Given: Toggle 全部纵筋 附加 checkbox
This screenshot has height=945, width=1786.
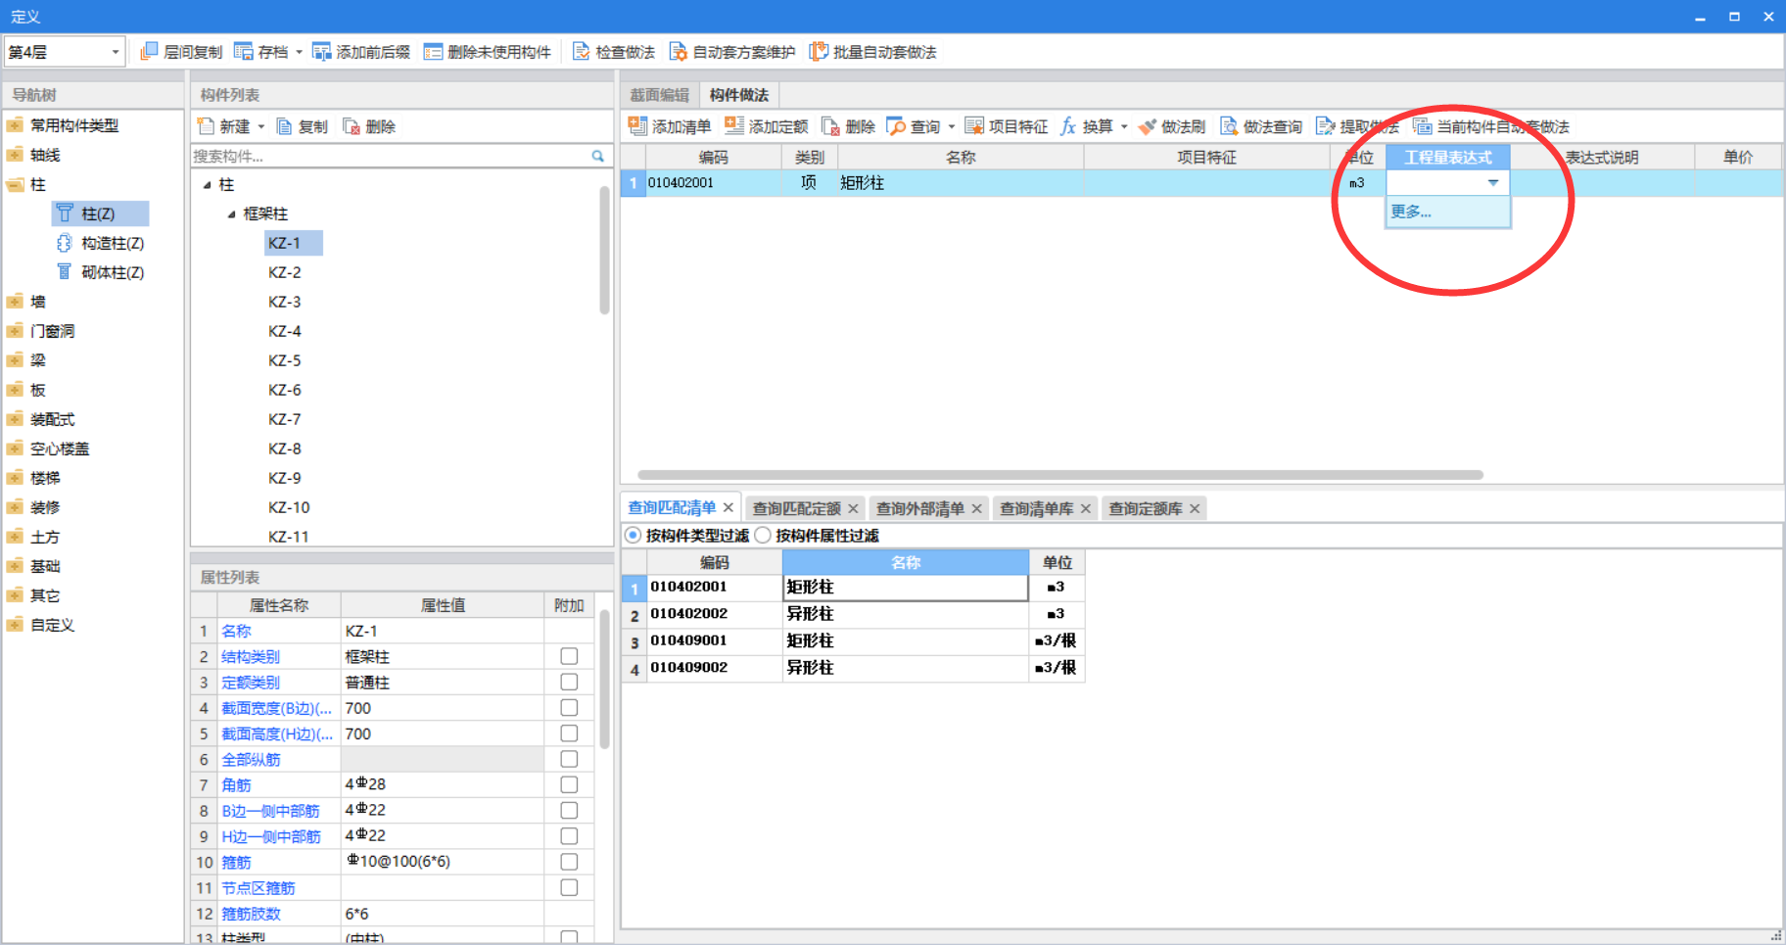Looking at the screenshot, I should pos(569,759).
